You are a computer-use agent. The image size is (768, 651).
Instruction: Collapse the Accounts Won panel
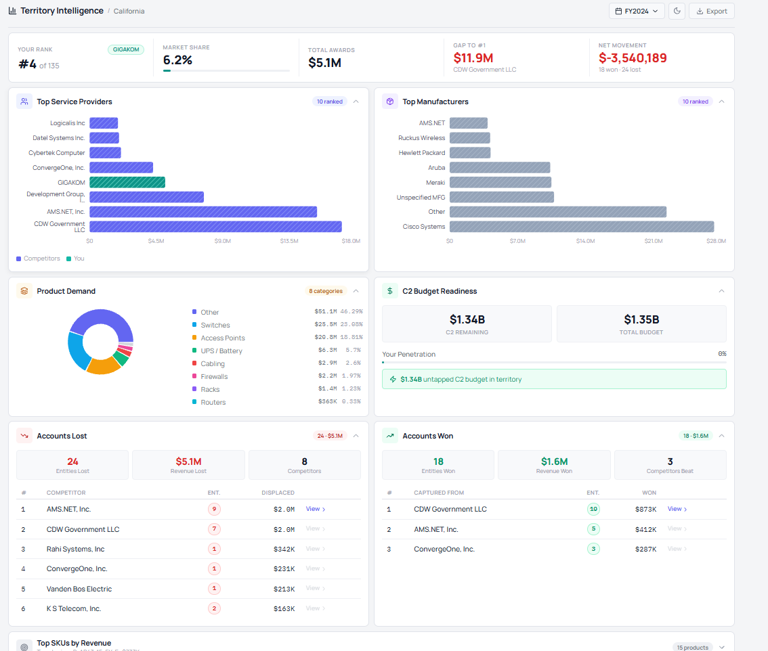[721, 436]
